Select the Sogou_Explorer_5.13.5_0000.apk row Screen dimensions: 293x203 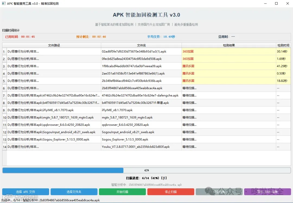pyautogui.click(x=136, y=139)
